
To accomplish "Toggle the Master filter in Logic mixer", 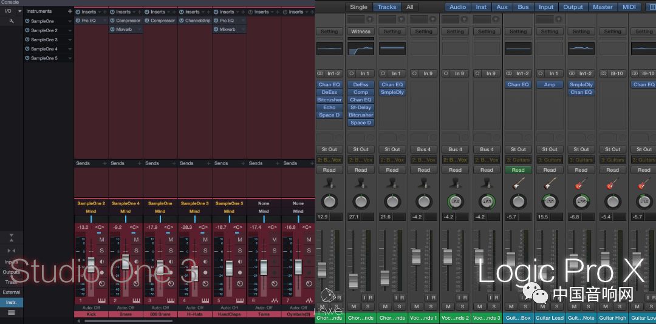I will 603,7.
